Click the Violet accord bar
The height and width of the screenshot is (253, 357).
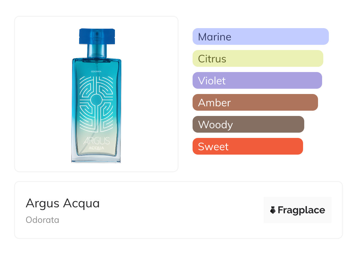tap(257, 81)
